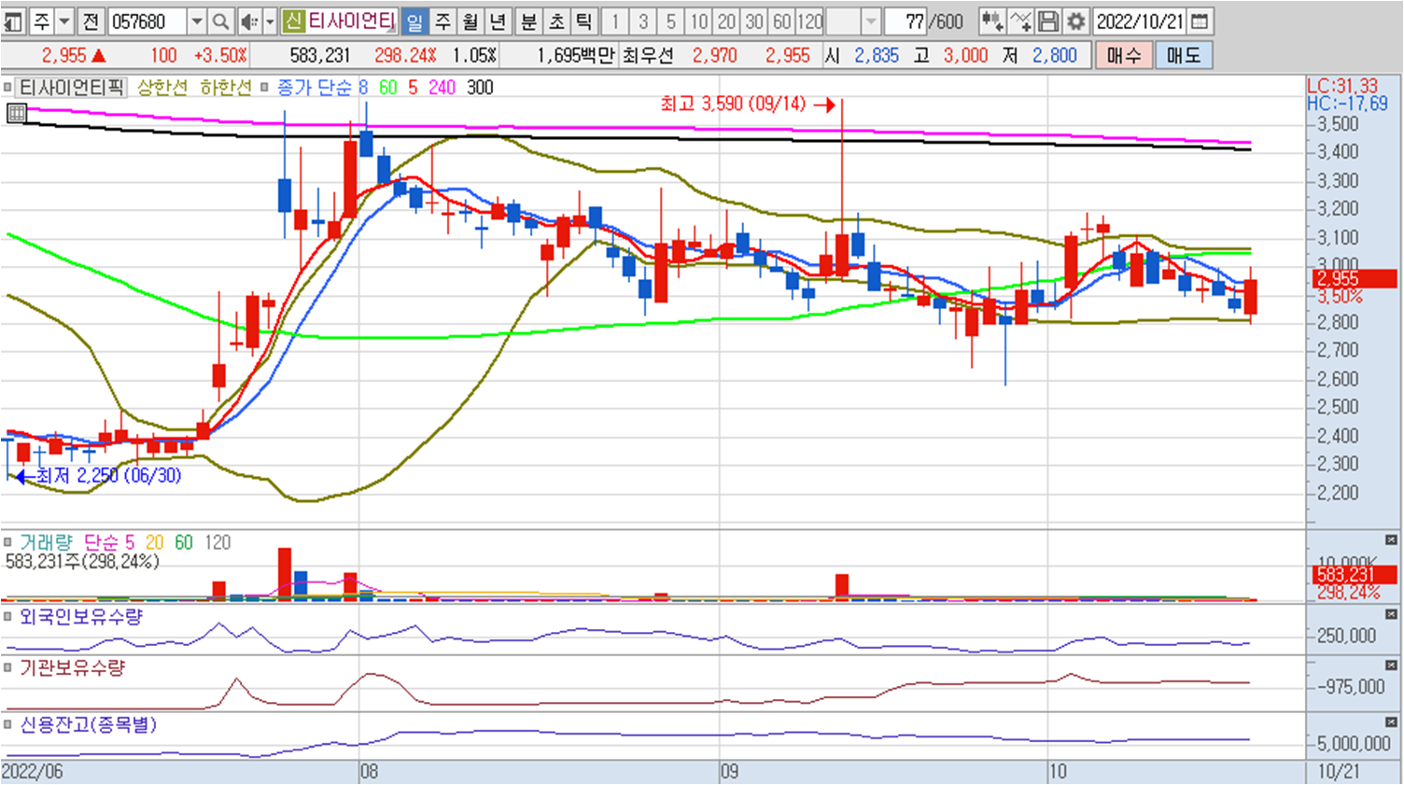Click the add indicator line icon
Viewport: 1404px width, 785px height.
(1020, 21)
